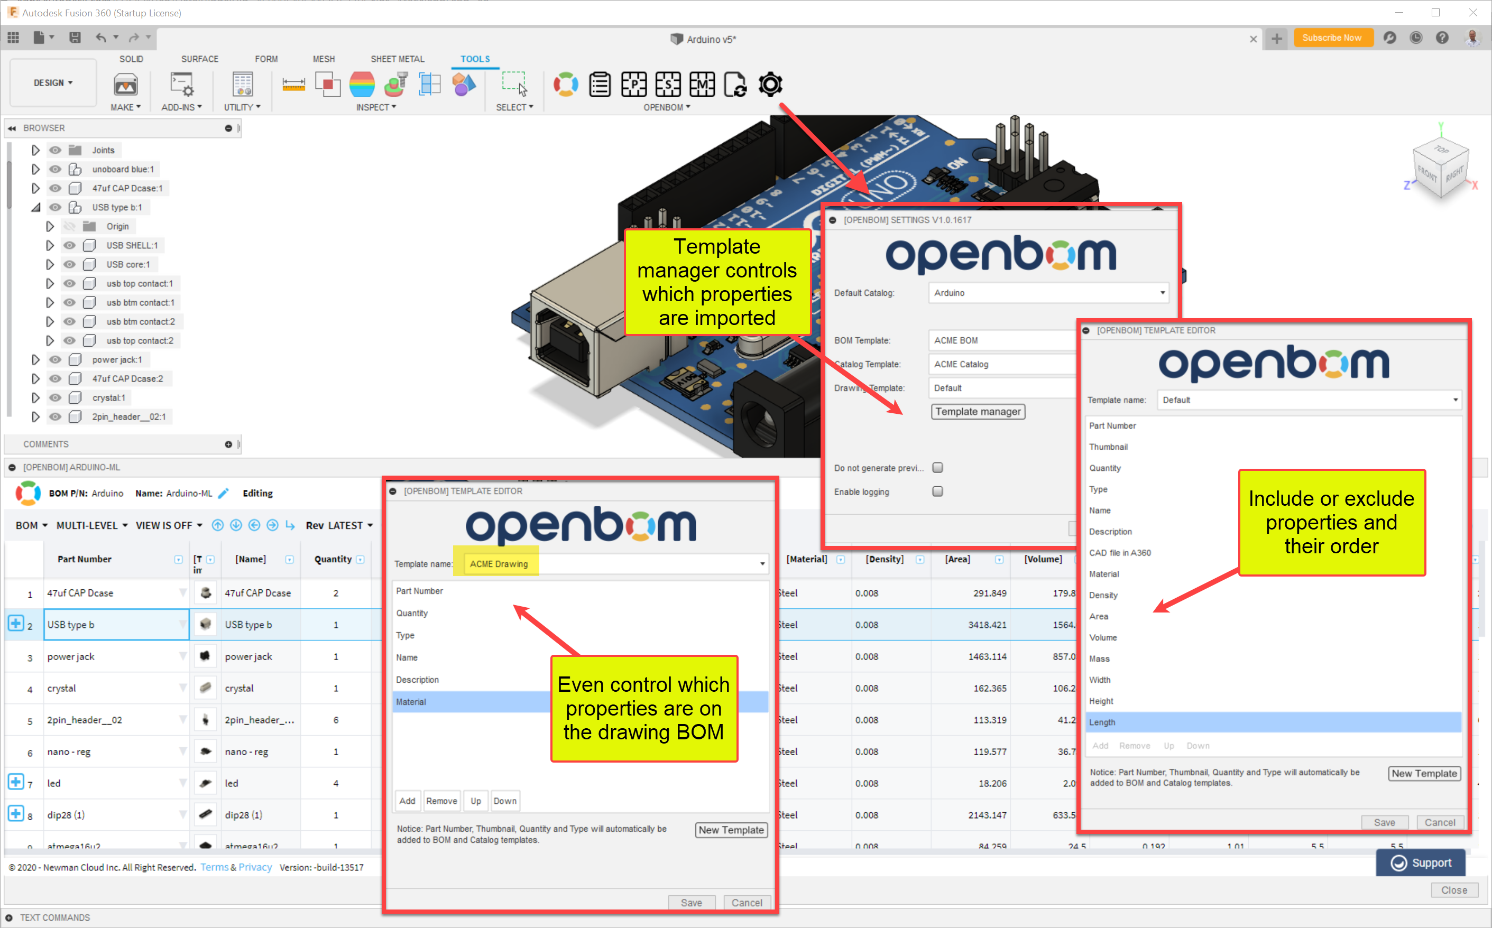The width and height of the screenshot is (1492, 928).
Task: Expand the crystal:1 tree node
Action: coord(35,398)
